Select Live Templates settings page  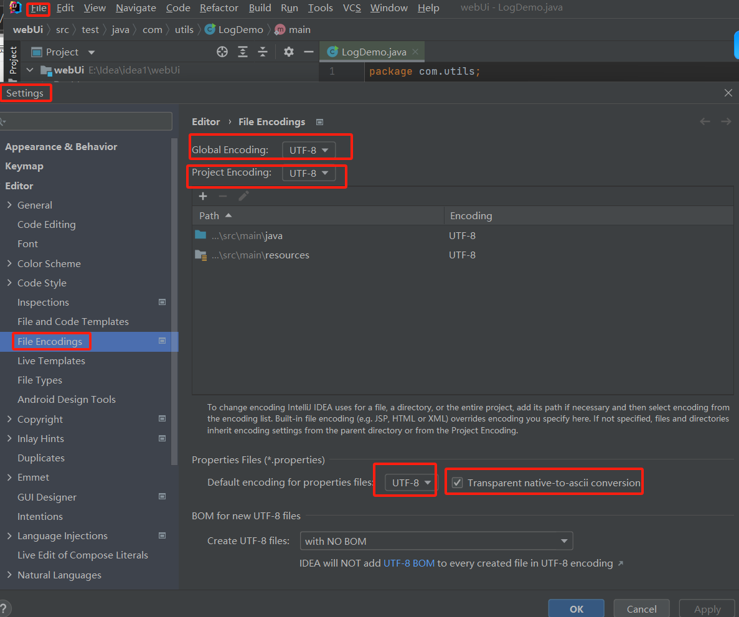click(52, 360)
